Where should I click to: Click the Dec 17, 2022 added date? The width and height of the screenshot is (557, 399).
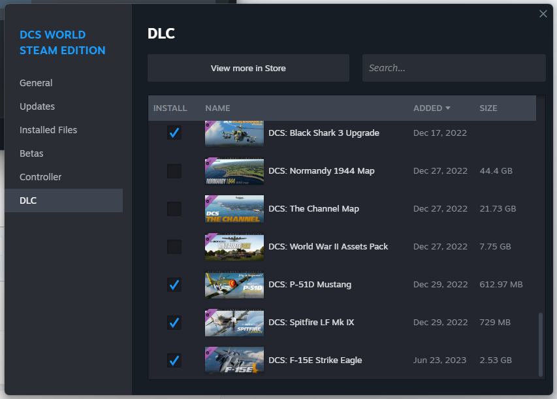point(439,133)
